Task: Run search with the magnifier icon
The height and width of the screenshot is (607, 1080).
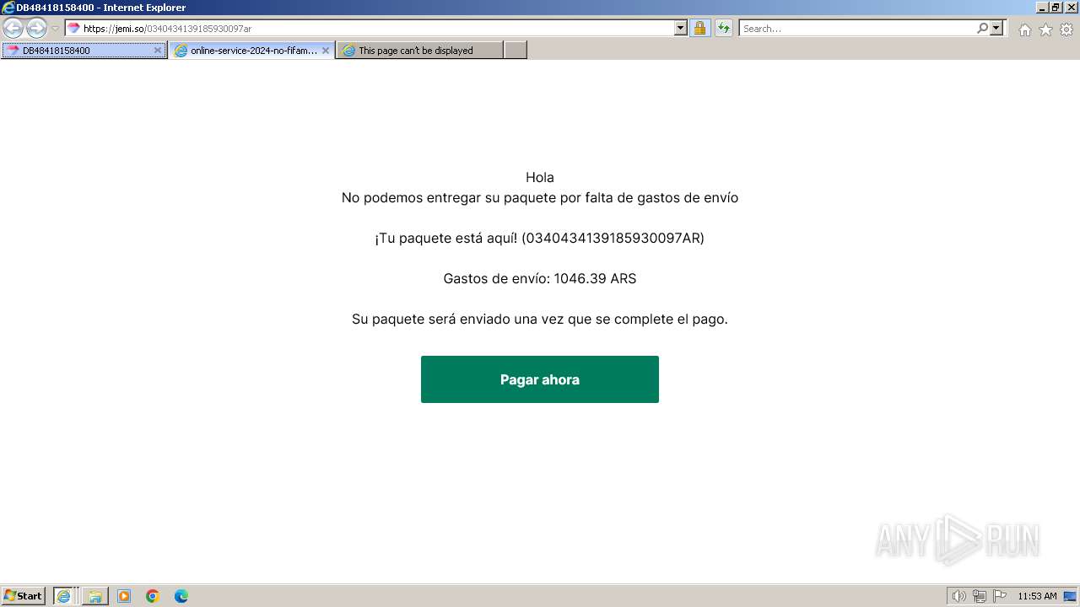Action: click(x=982, y=29)
